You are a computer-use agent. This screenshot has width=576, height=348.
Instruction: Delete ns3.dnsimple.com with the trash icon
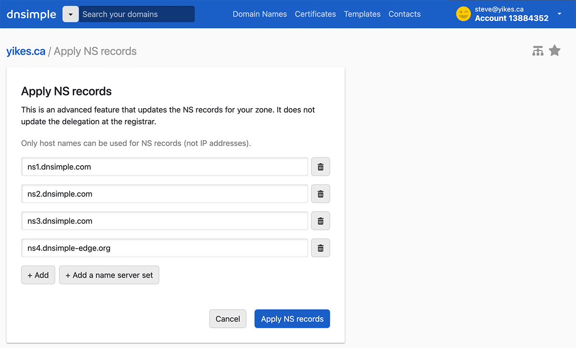320,221
